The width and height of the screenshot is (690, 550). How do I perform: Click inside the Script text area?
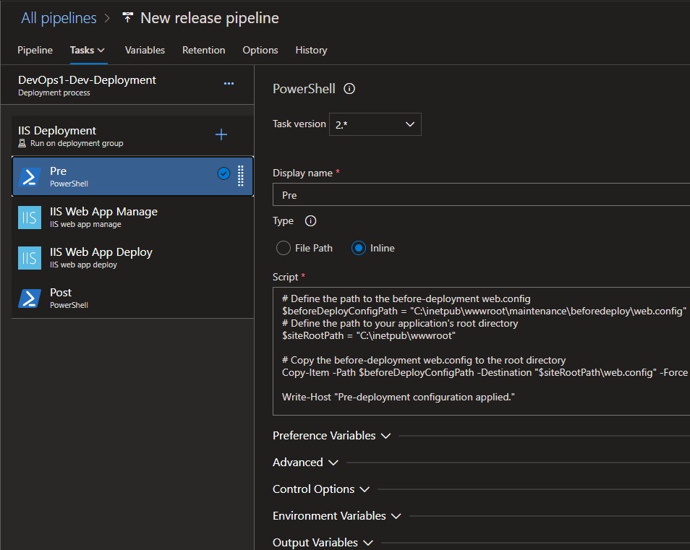(482, 351)
